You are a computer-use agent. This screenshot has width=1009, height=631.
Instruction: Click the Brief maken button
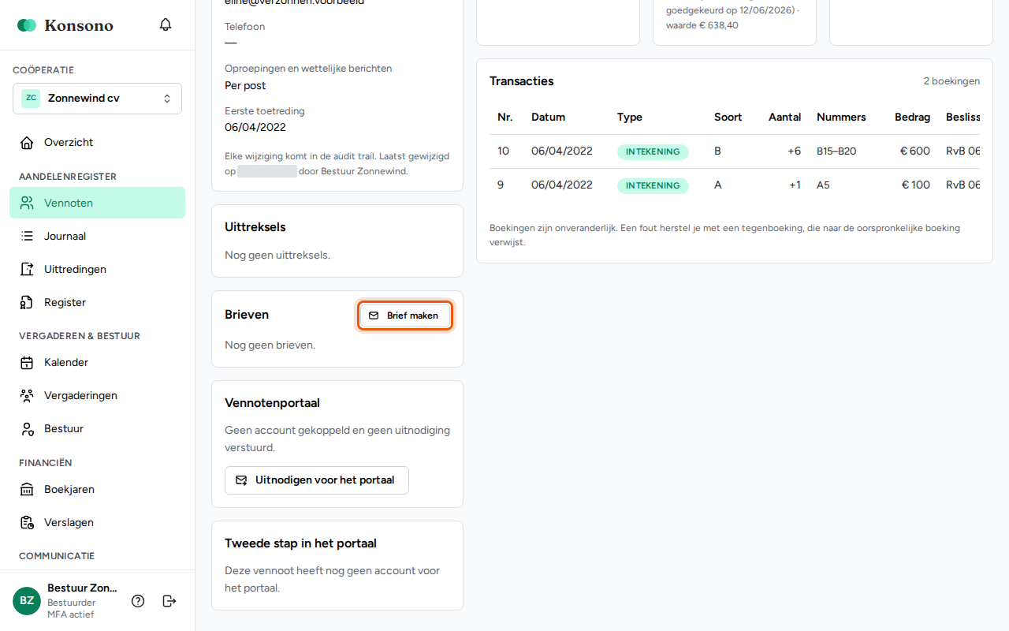(x=404, y=315)
